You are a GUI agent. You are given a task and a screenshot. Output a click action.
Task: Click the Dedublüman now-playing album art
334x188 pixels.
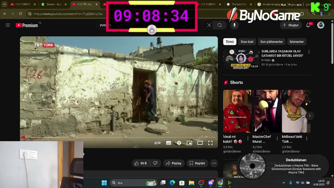click(252, 166)
